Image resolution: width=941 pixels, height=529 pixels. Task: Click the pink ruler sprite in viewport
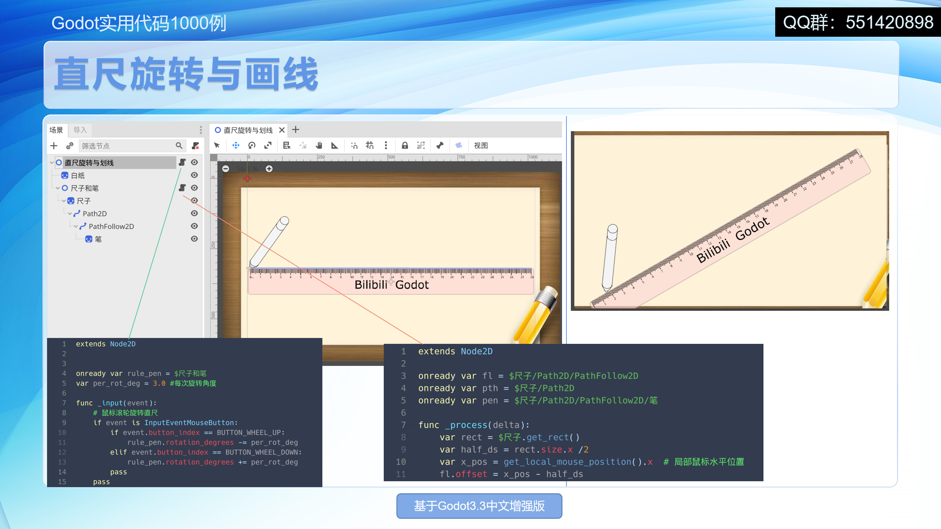(x=391, y=281)
